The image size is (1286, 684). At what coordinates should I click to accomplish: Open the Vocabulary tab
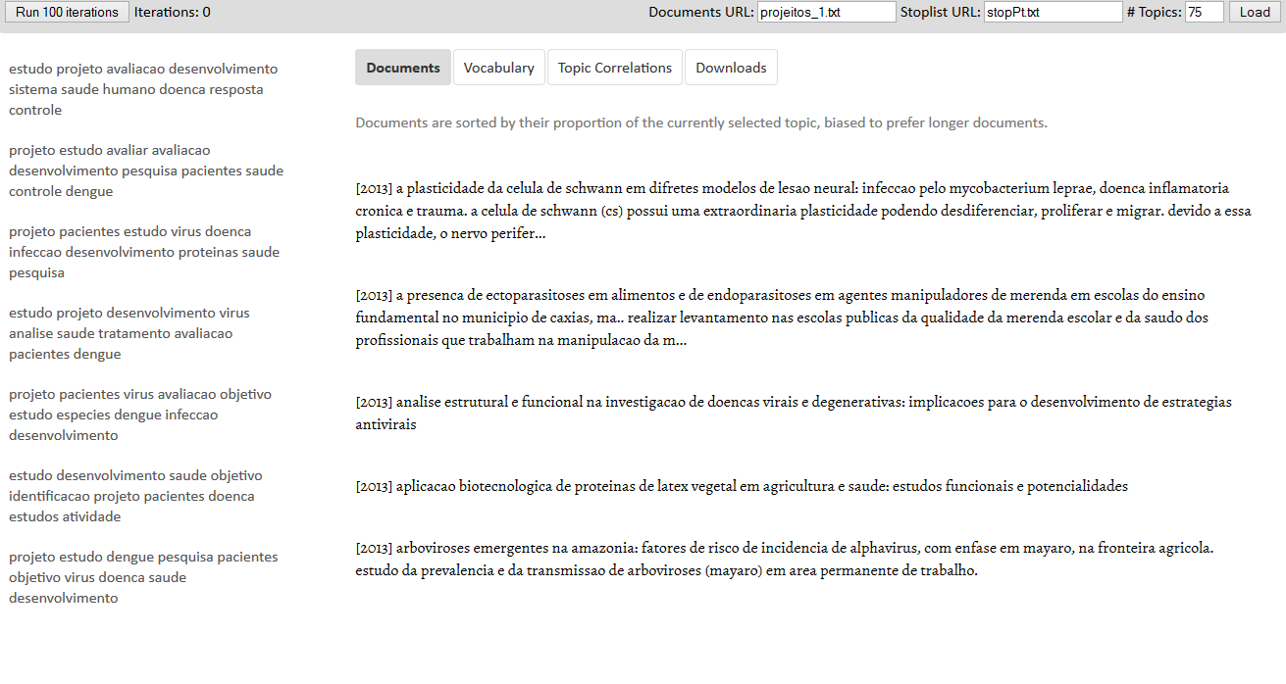point(498,68)
